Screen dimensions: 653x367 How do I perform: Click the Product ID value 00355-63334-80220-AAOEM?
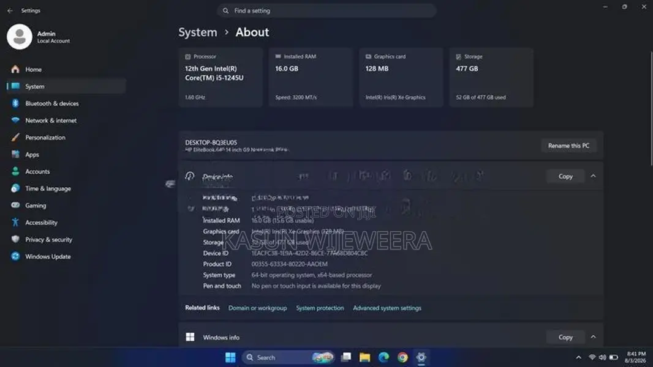289,264
